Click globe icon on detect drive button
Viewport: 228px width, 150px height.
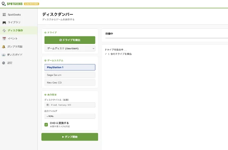click(x=61, y=40)
